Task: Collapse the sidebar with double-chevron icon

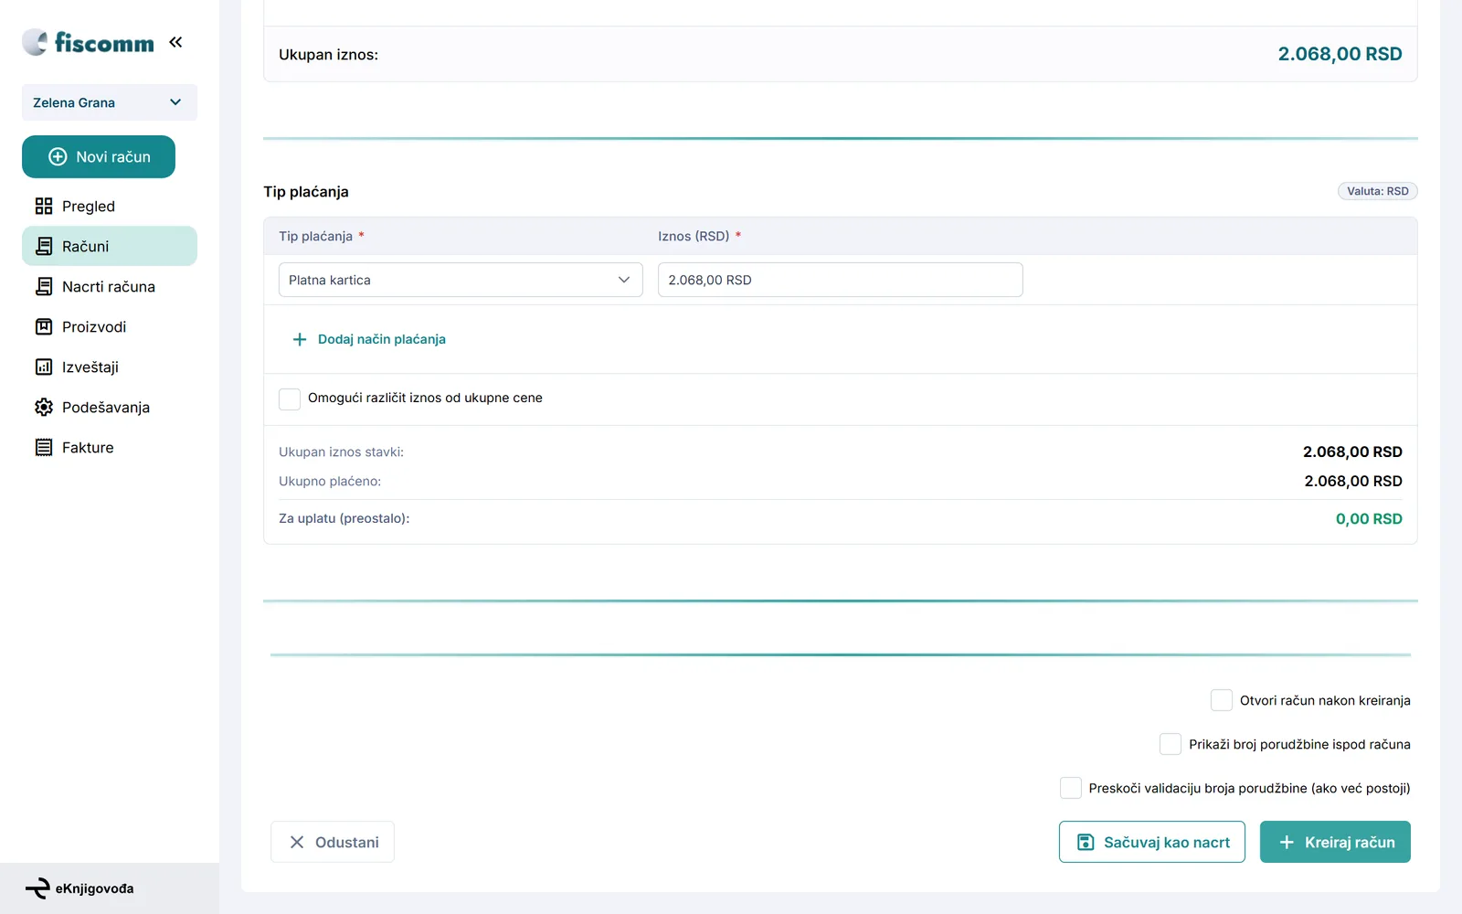Action: [x=175, y=42]
